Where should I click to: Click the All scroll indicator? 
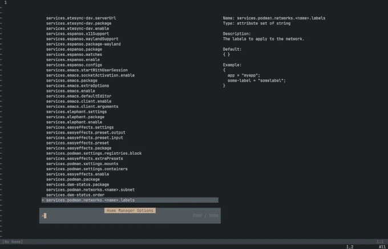coord(382,247)
